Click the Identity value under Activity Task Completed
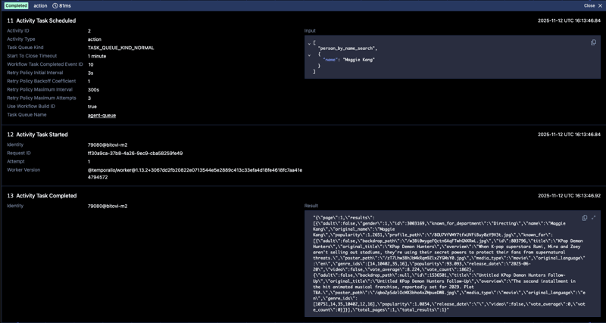Viewport: 606px width, 323px height. tap(108, 206)
